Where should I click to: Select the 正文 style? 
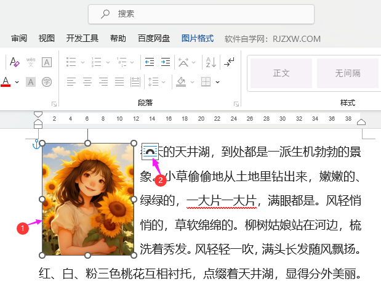281,73
